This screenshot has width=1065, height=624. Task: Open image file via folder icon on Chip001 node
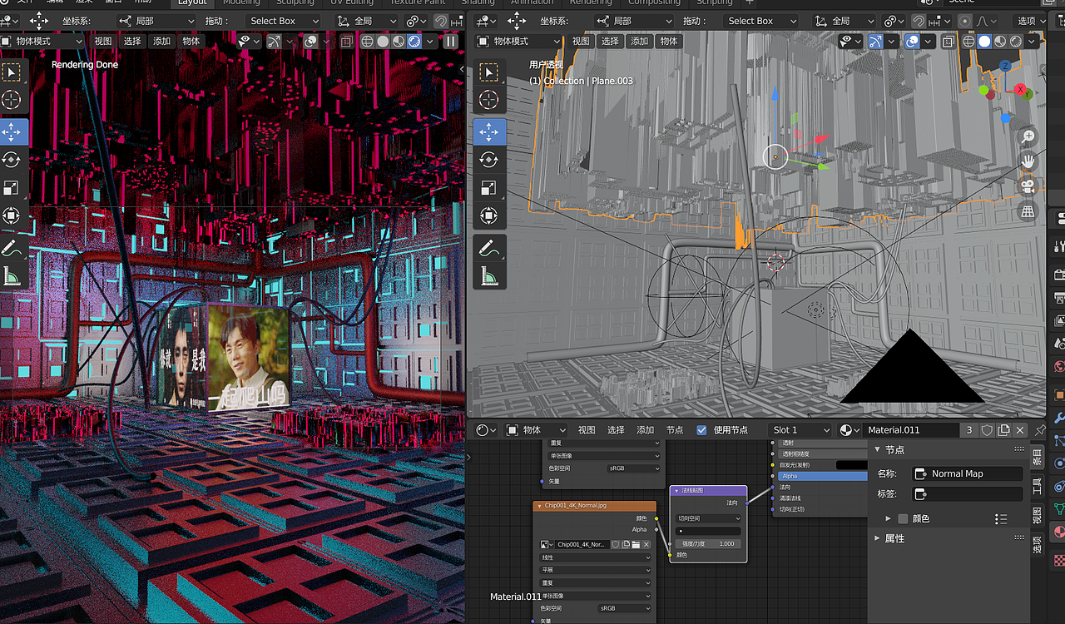tap(636, 544)
